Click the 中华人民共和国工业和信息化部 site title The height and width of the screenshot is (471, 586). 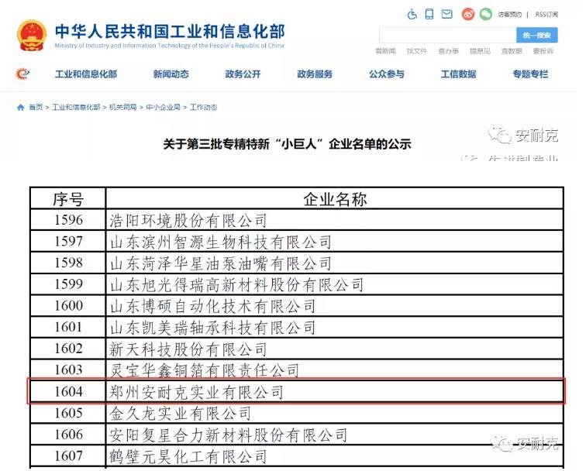(170, 32)
